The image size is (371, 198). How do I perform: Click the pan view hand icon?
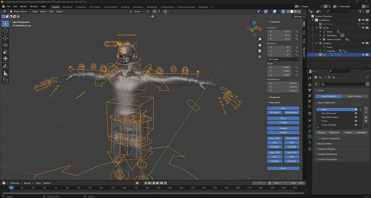click(x=260, y=45)
